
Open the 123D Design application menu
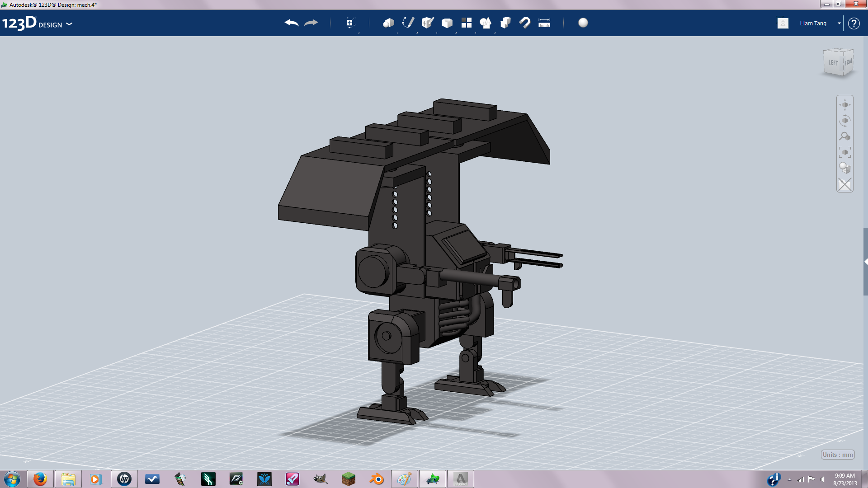[x=37, y=23]
